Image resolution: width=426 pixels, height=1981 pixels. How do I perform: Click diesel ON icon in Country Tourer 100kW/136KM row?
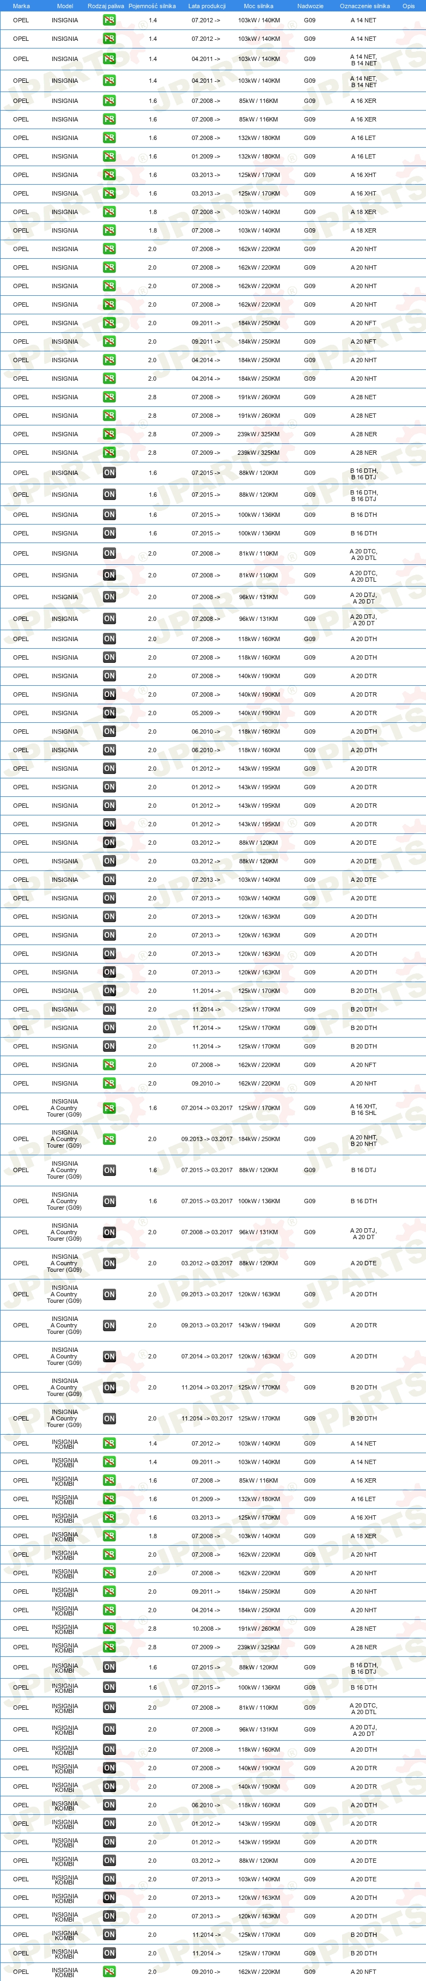point(109,1201)
